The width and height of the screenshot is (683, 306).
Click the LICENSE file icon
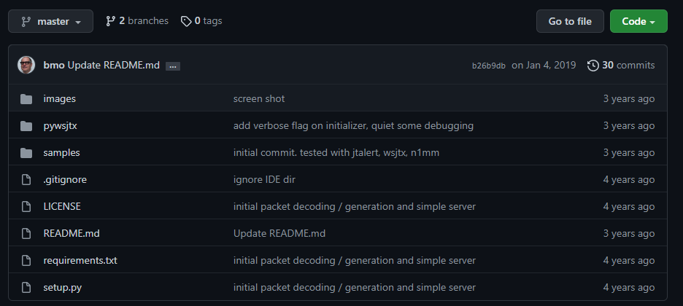pos(26,207)
